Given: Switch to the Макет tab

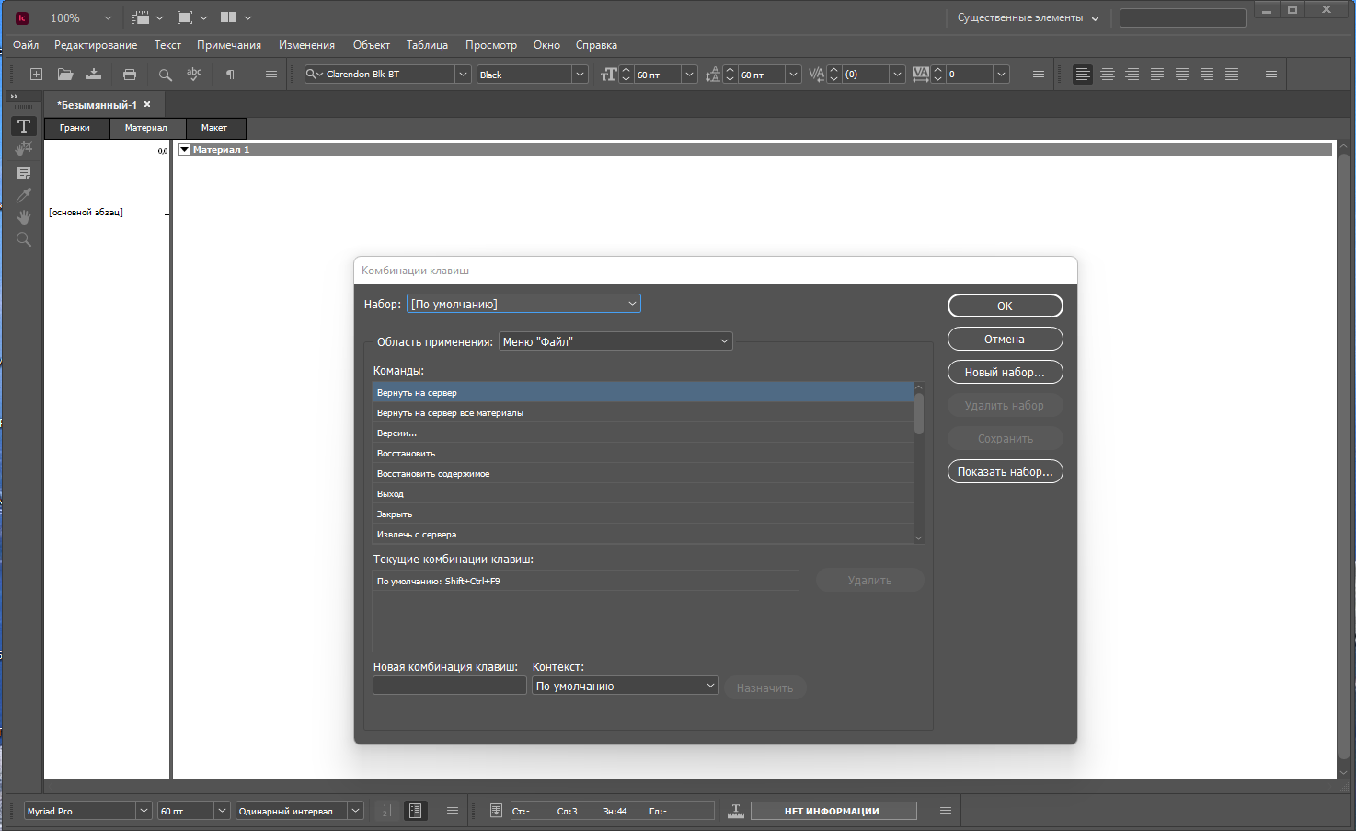Looking at the screenshot, I should pos(214,128).
